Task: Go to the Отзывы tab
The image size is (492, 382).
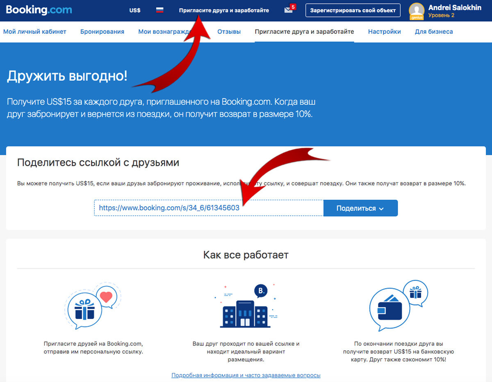Action: (229, 32)
